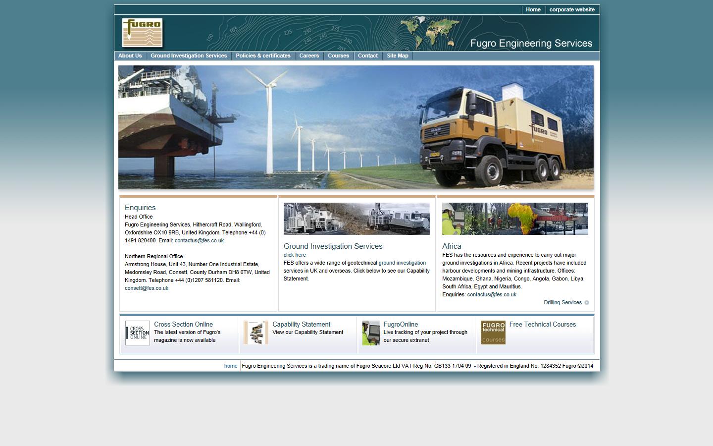The image size is (713, 446).
Task: Click 'The latest version of Fugro's' text
Action: [x=187, y=333]
